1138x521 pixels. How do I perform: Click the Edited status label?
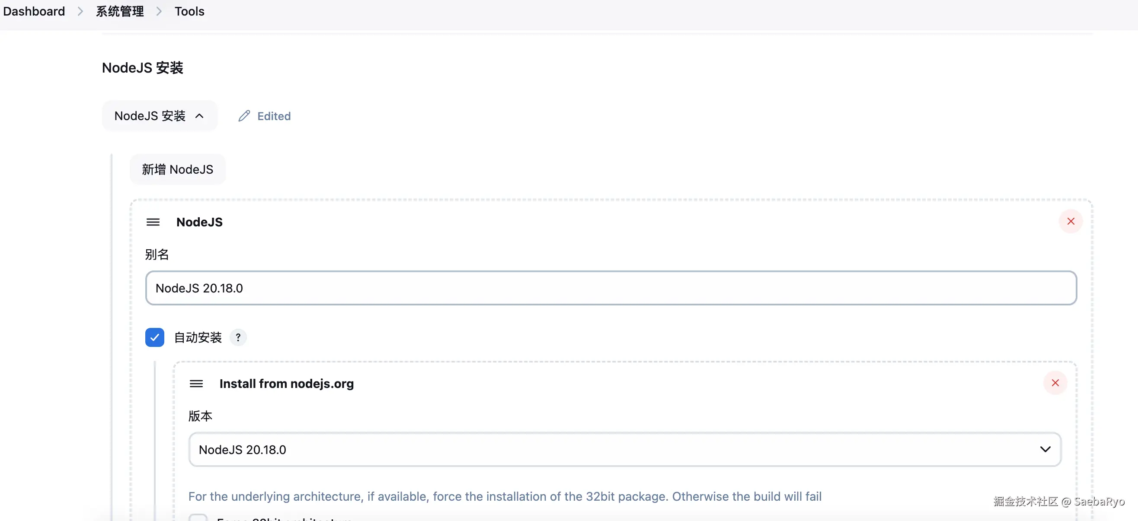(x=274, y=116)
